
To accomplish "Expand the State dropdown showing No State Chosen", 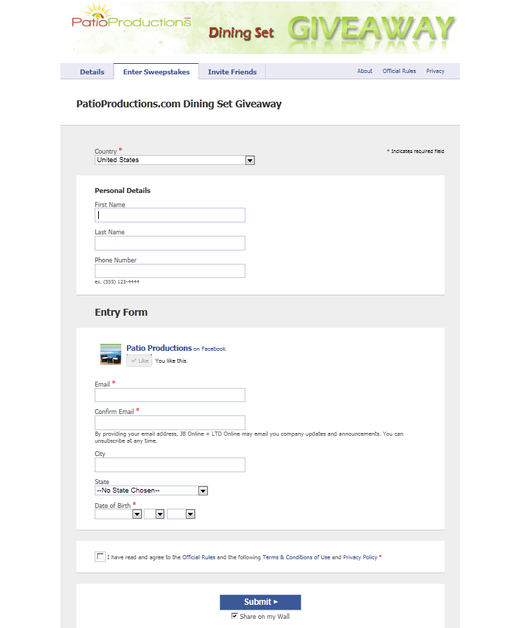I will [151, 490].
